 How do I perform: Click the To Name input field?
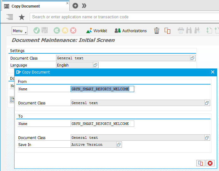point(102,124)
